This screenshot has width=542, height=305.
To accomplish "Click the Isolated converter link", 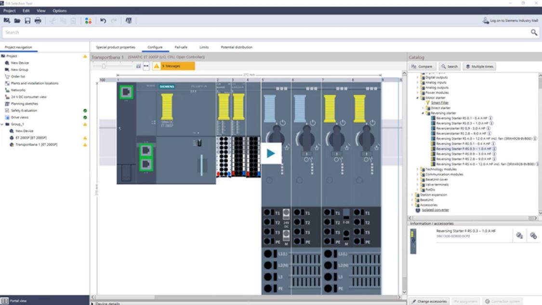I will (x=435, y=210).
